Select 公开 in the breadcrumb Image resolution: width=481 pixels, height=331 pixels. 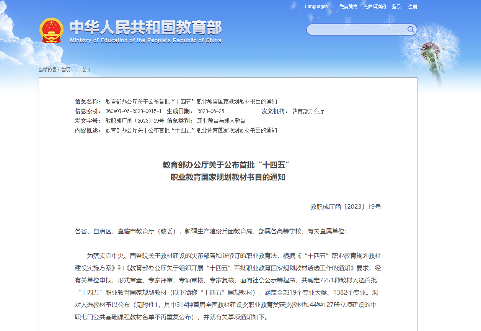(x=86, y=70)
